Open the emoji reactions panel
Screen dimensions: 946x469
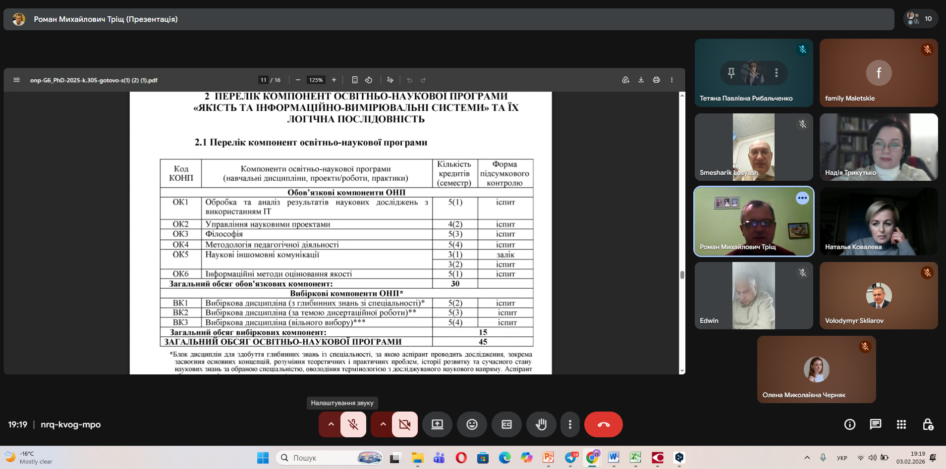pos(472,424)
